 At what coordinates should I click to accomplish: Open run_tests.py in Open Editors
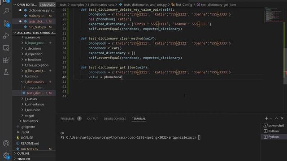pyautogui.click(x=34, y=27)
